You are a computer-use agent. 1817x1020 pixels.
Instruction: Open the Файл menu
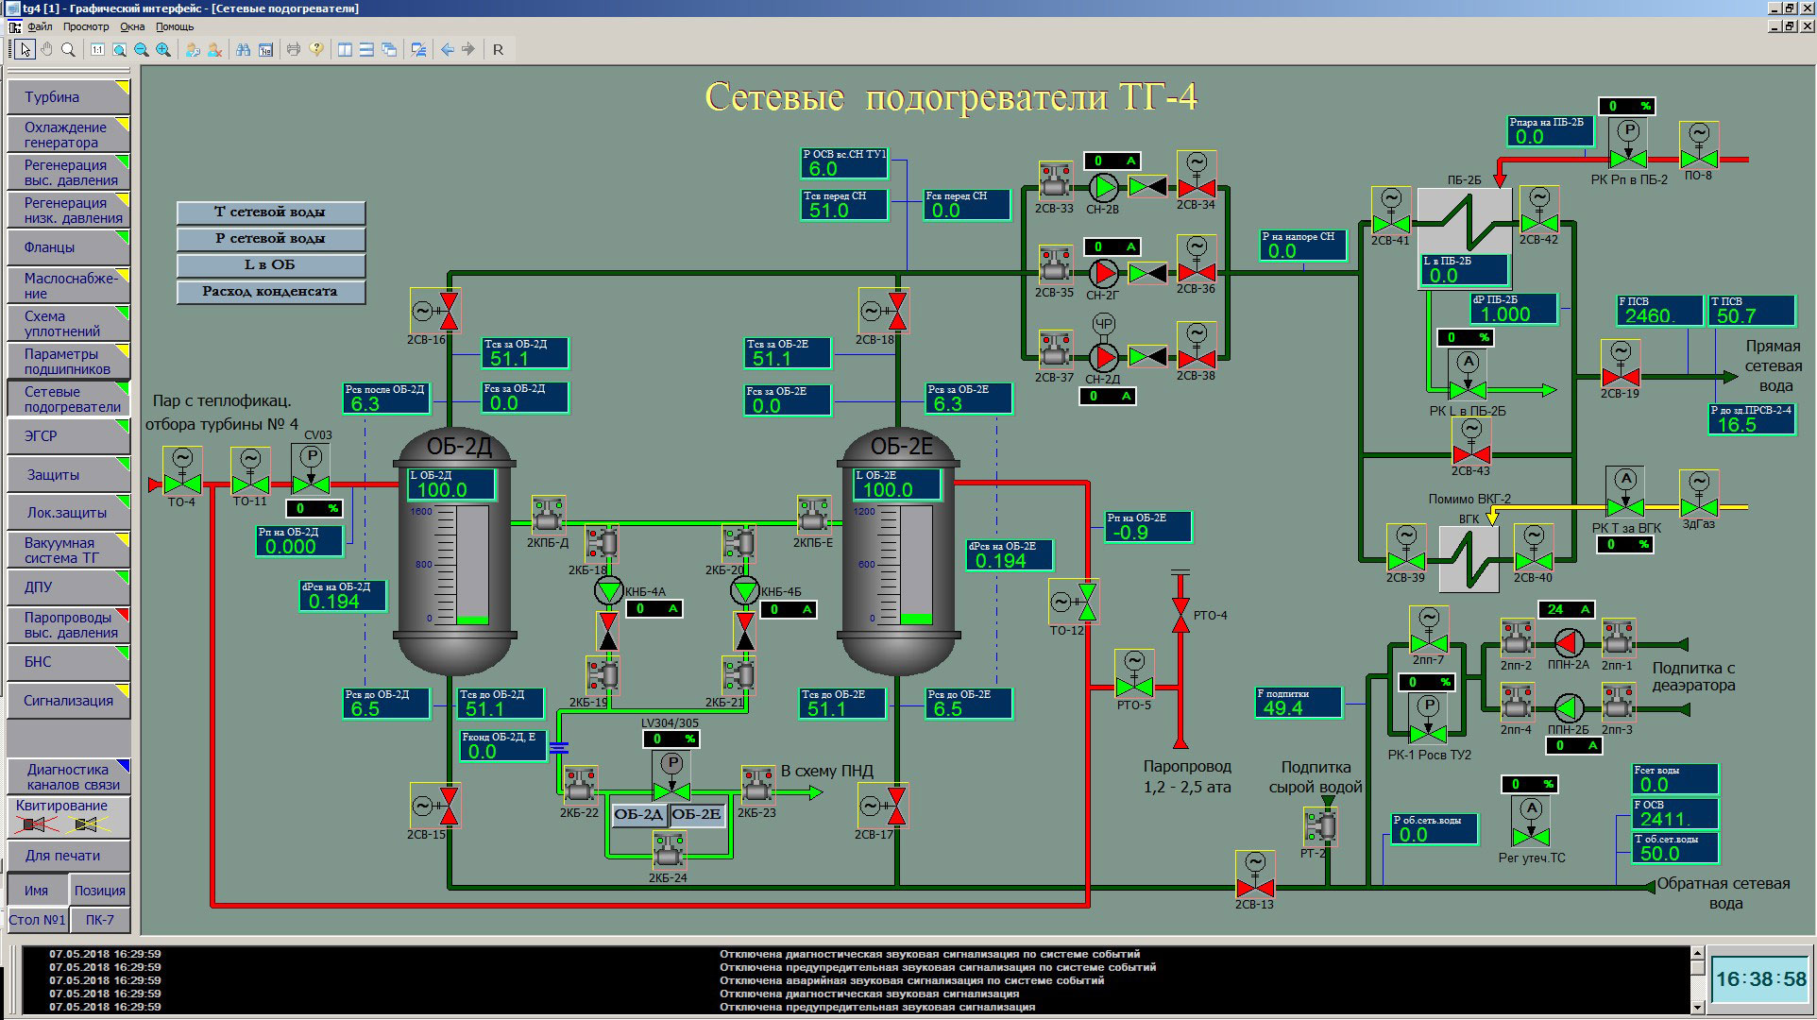pyautogui.click(x=40, y=26)
